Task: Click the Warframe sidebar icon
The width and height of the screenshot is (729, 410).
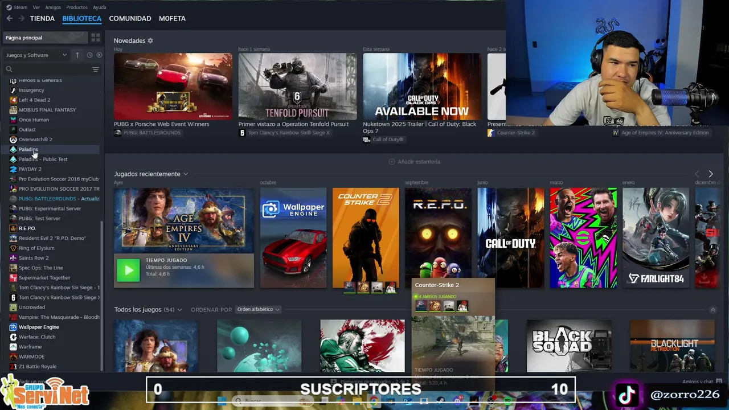Action: (x=13, y=347)
